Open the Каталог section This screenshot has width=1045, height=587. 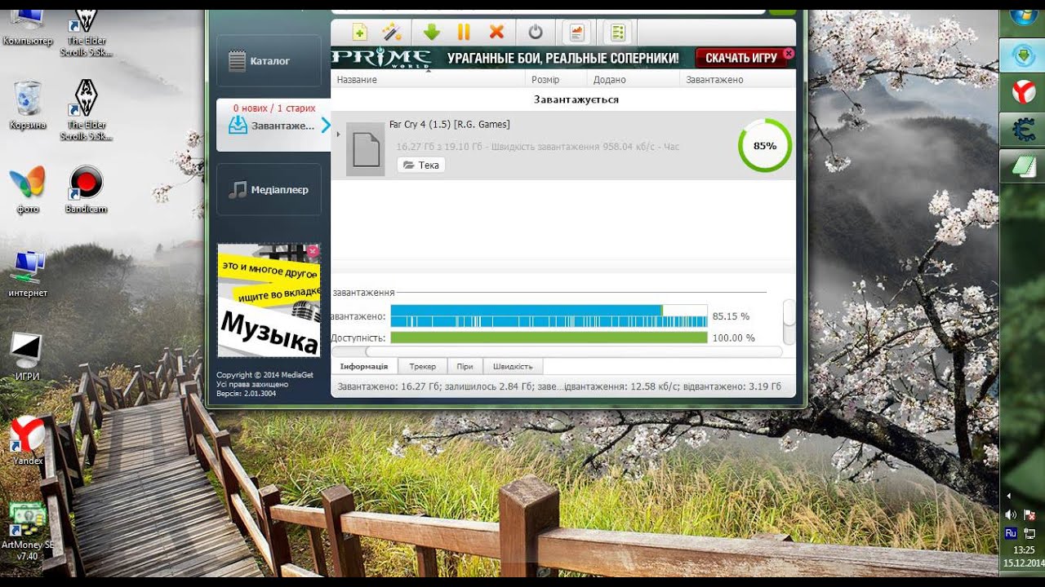(x=269, y=60)
